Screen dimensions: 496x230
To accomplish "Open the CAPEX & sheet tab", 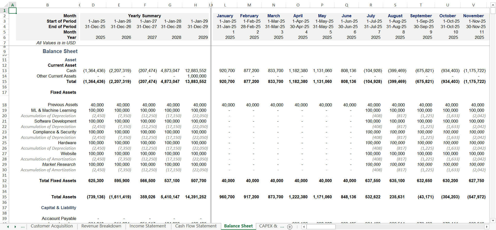I will tap(268, 226).
